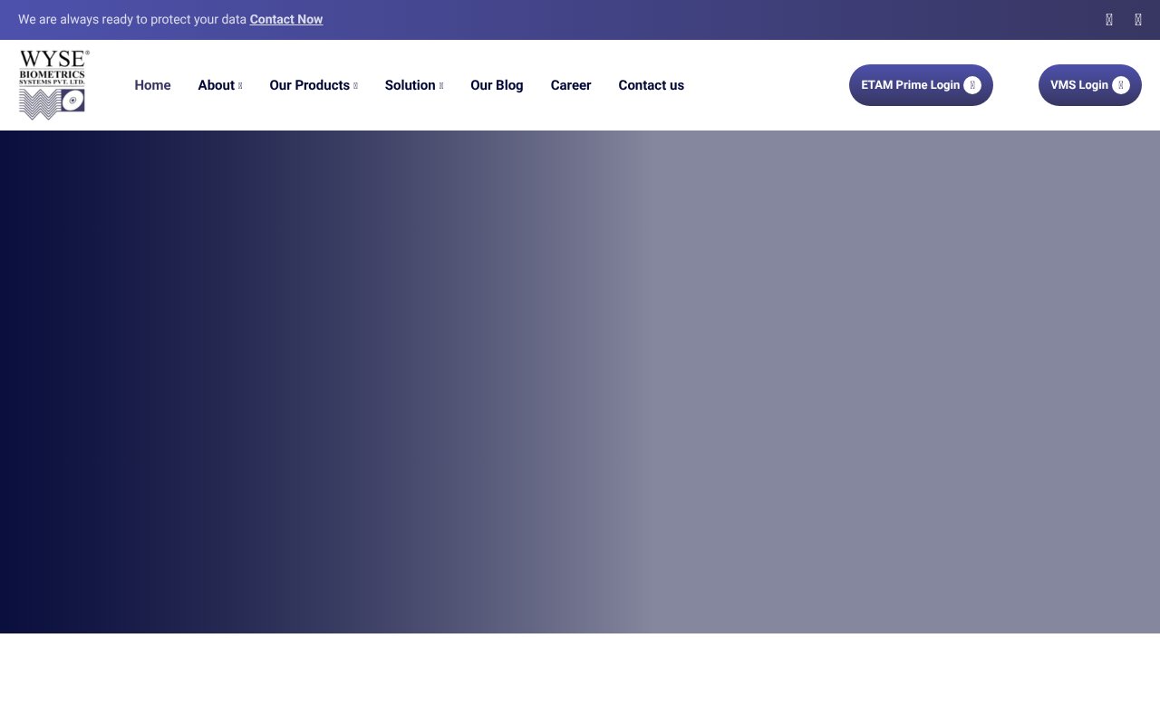This screenshot has width=1160, height=725.
Task: Select Contact us in navigation
Action: pos(651,84)
